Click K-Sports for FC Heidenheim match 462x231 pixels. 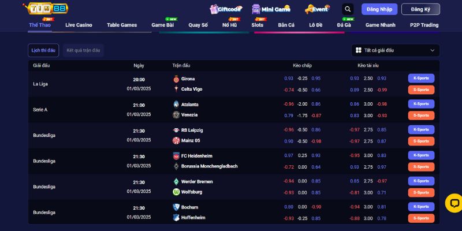click(x=422, y=155)
